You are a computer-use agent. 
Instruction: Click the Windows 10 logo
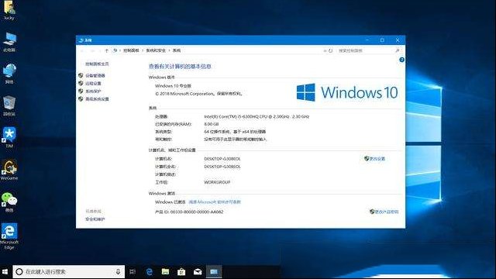point(347,92)
